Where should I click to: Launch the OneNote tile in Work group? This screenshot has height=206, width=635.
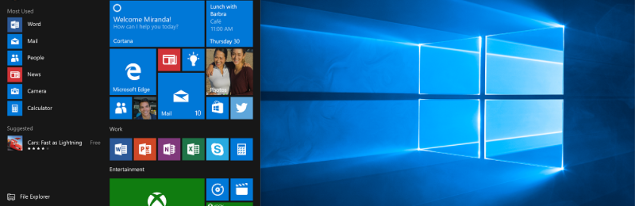point(169,149)
